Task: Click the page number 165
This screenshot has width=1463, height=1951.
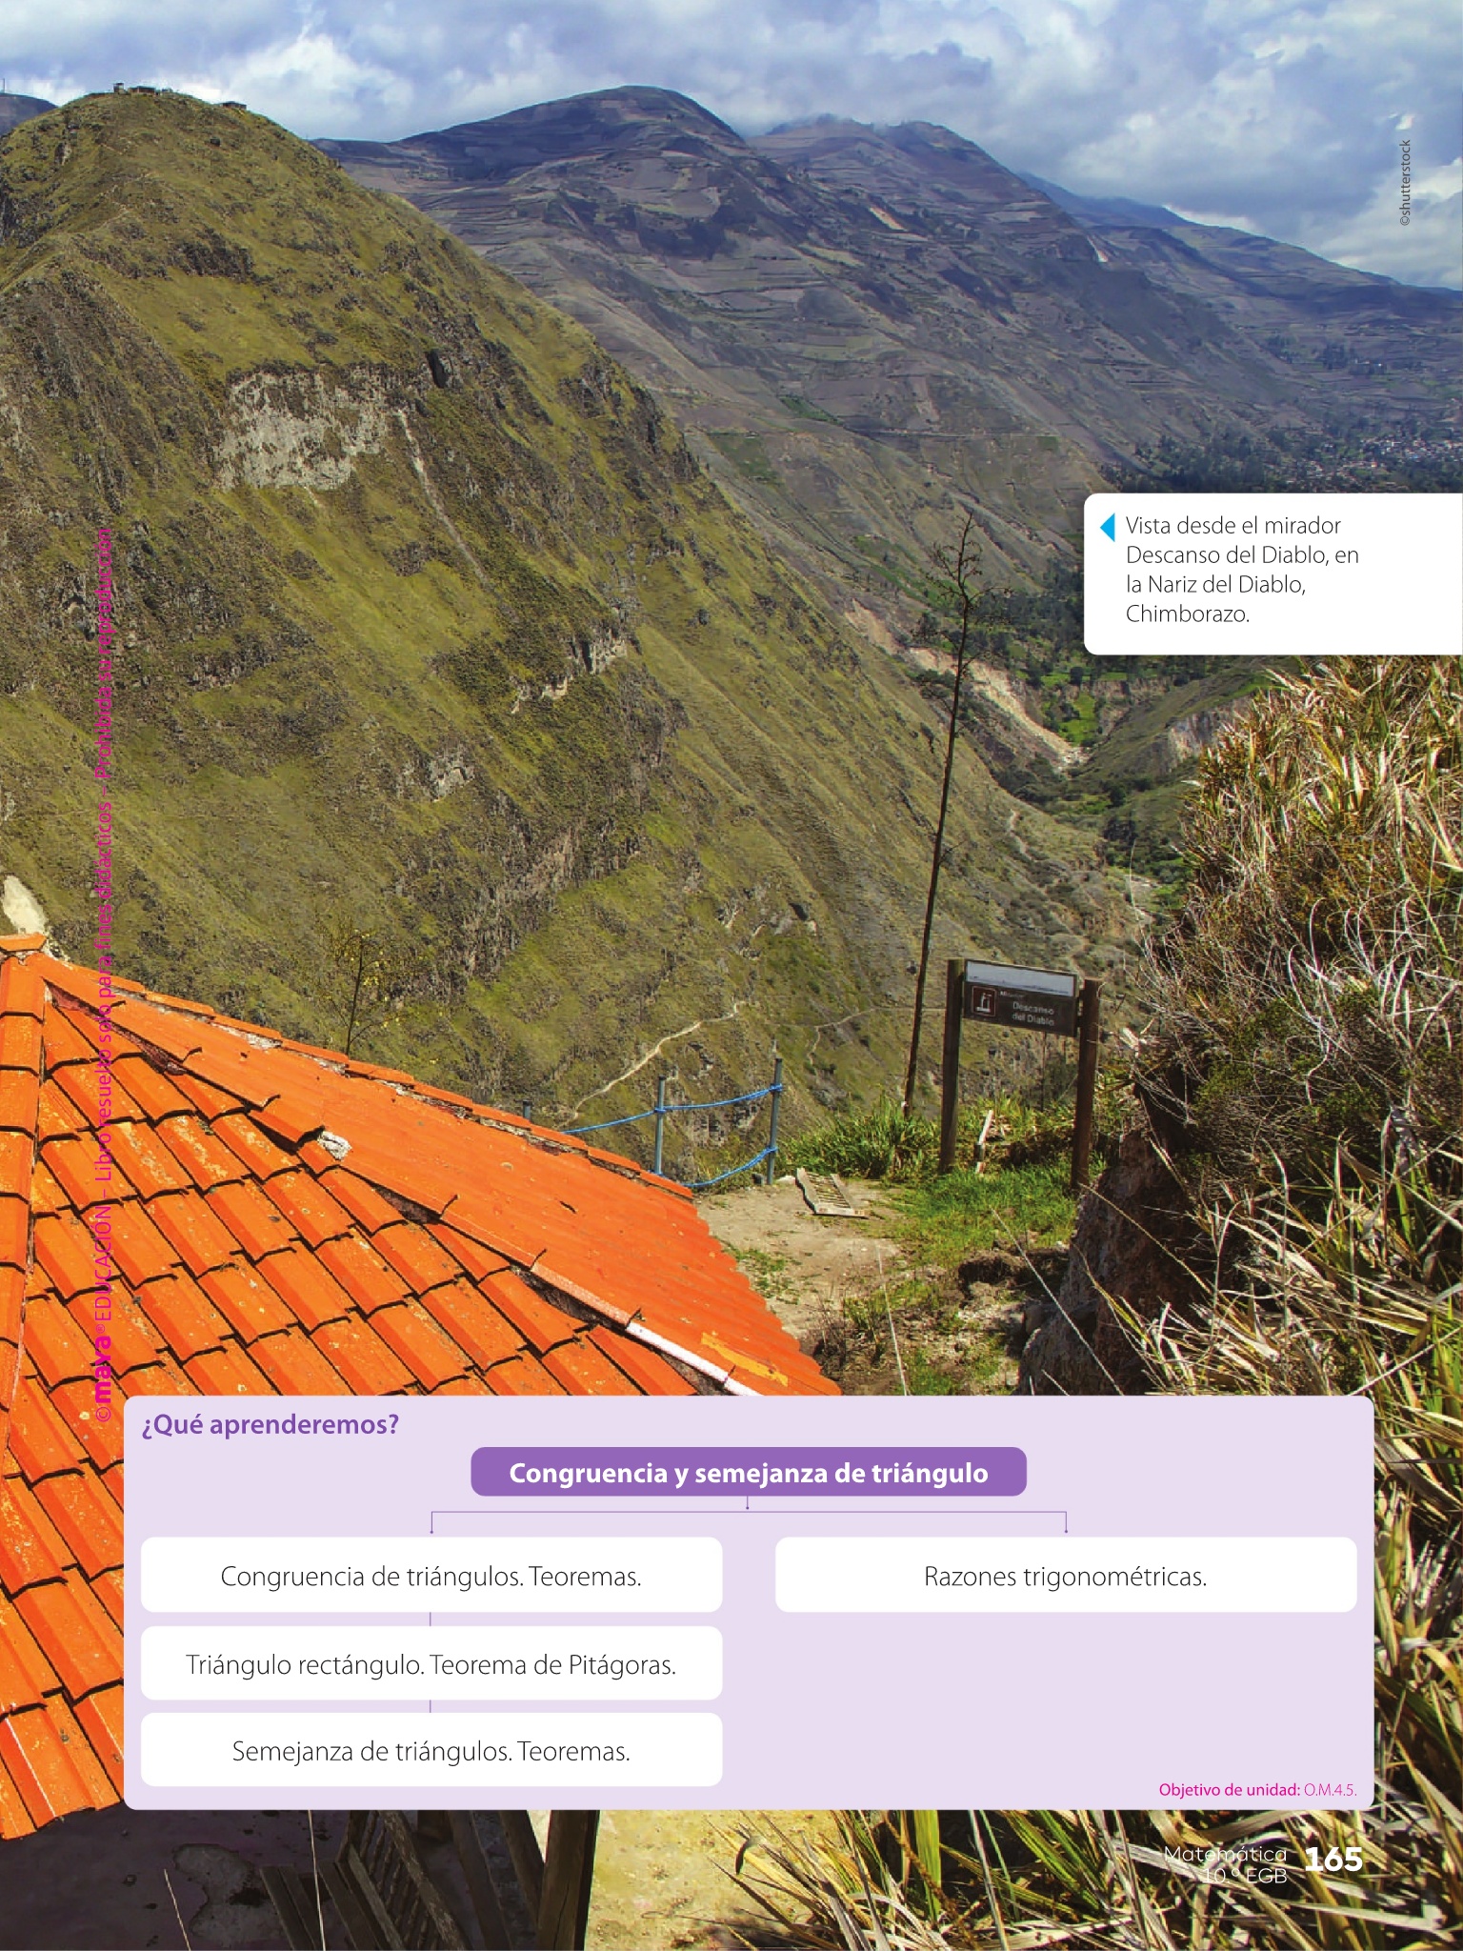Action: 1333,1859
